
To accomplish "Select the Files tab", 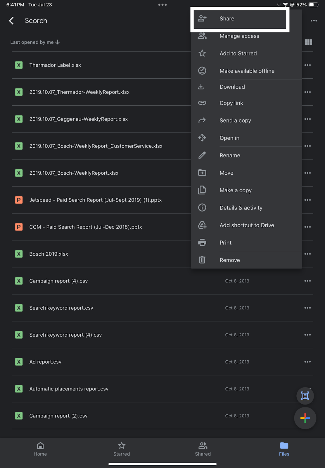I will click(284, 449).
